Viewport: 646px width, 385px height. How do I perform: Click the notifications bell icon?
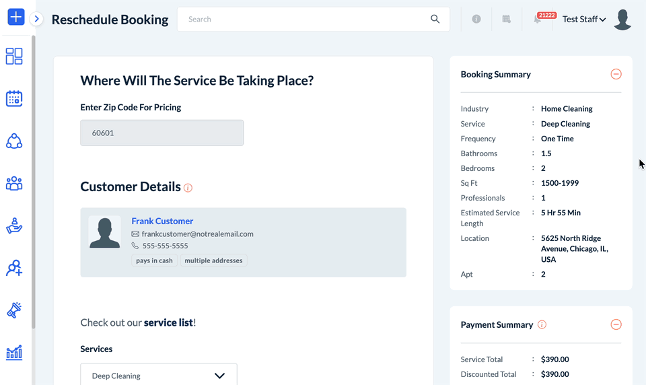coord(537,20)
